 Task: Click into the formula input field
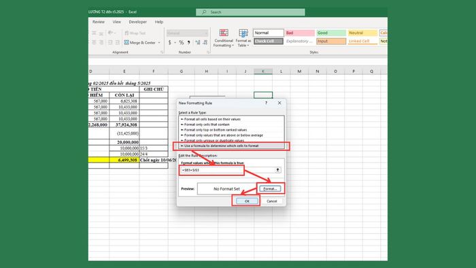tap(227, 170)
